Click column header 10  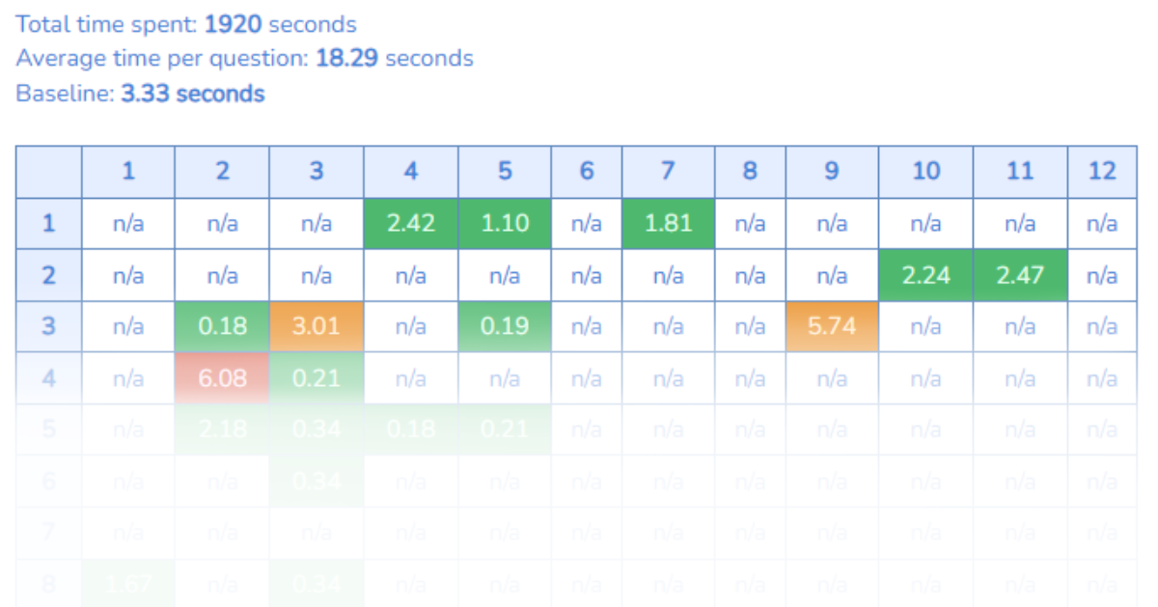pyautogui.click(x=925, y=172)
